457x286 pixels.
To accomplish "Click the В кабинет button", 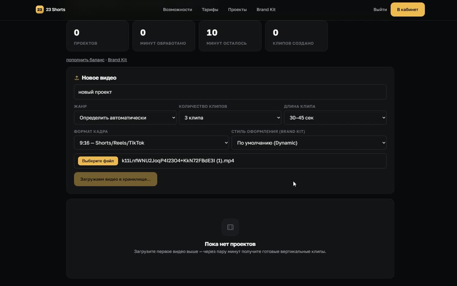I will (x=407, y=9).
